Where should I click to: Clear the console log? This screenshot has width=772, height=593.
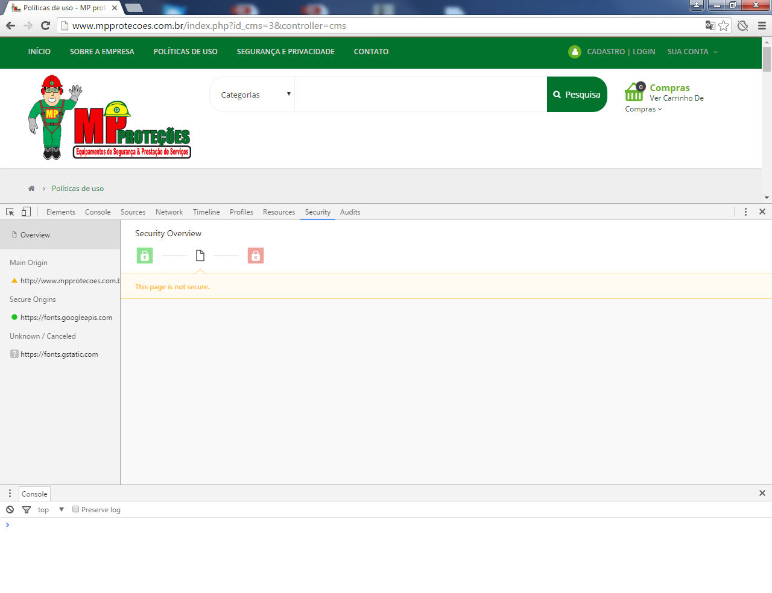(x=10, y=510)
